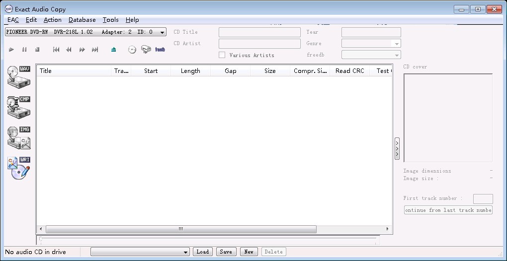
Task: Click the freedb lookup icon
Action: point(160,50)
